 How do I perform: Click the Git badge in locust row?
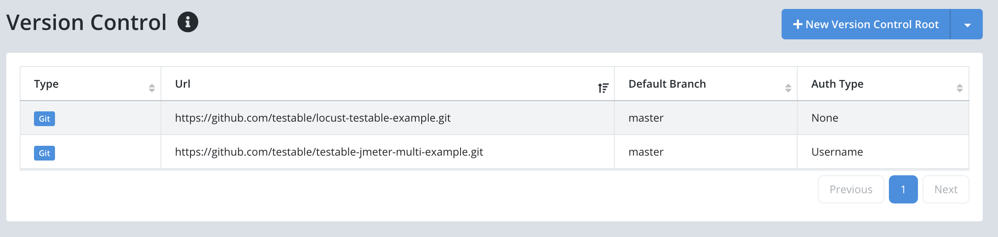[x=44, y=118]
